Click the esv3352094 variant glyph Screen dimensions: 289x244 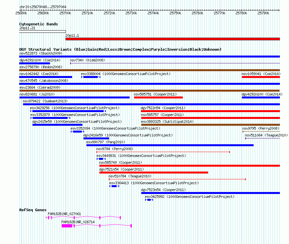(77, 132)
